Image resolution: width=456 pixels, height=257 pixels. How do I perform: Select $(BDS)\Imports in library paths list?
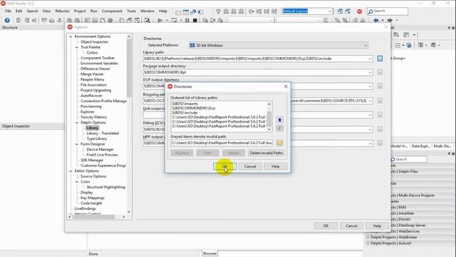(x=185, y=104)
